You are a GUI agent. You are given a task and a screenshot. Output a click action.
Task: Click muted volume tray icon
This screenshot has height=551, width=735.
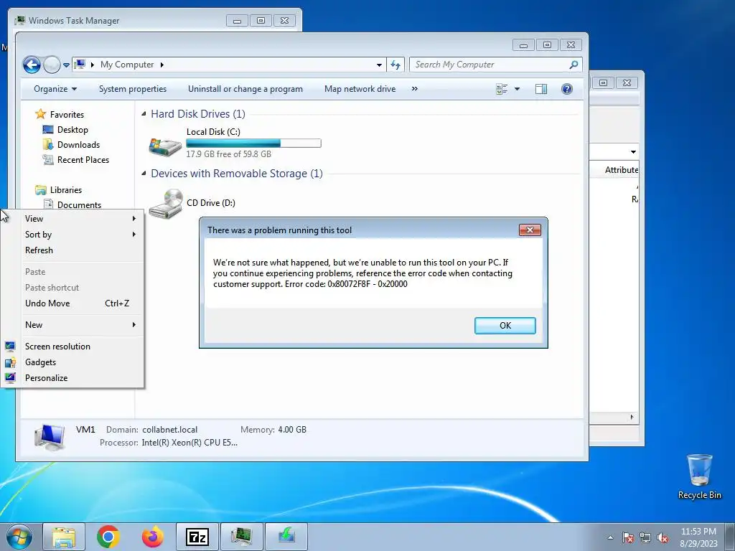click(x=663, y=537)
